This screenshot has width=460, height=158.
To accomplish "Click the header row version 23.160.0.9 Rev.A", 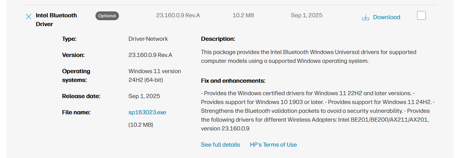I will tap(178, 15).
